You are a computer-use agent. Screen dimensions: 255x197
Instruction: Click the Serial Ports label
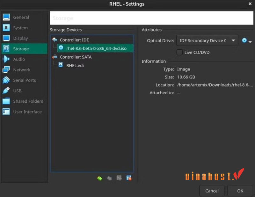[x=25, y=80]
